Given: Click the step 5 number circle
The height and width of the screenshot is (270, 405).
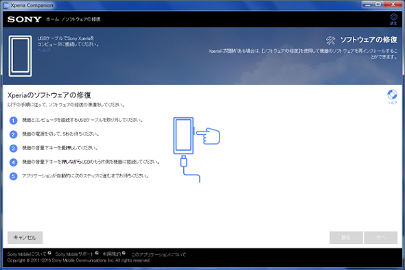Looking at the screenshot, I should click(13, 176).
